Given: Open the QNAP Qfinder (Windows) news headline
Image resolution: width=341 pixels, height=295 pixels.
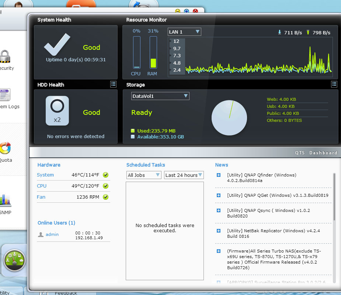Looking at the screenshot, I should (x=262, y=178).
